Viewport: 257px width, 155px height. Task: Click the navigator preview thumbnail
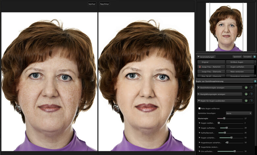coord(226,27)
